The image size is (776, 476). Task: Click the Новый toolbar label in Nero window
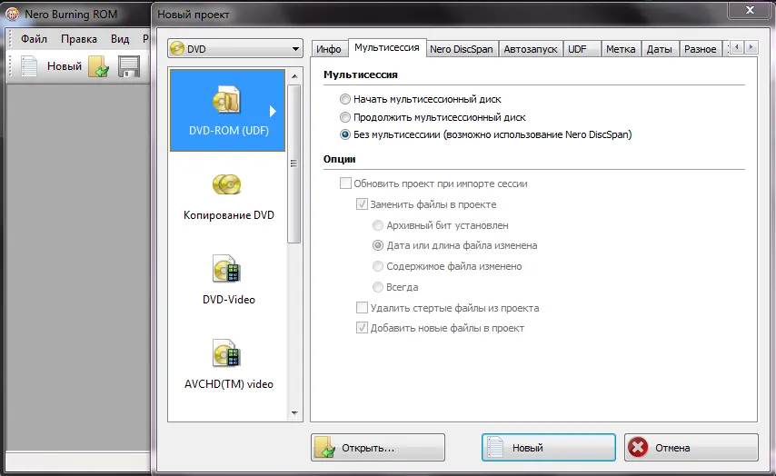(x=65, y=66)
